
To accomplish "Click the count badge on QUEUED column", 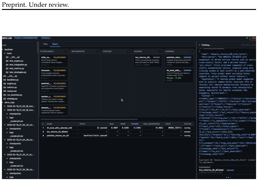I will (x=160, y=51).
